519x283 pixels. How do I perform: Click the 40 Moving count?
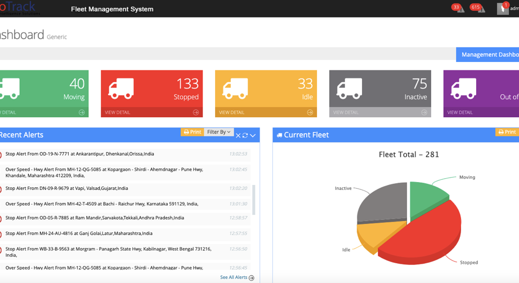(77, 83)
